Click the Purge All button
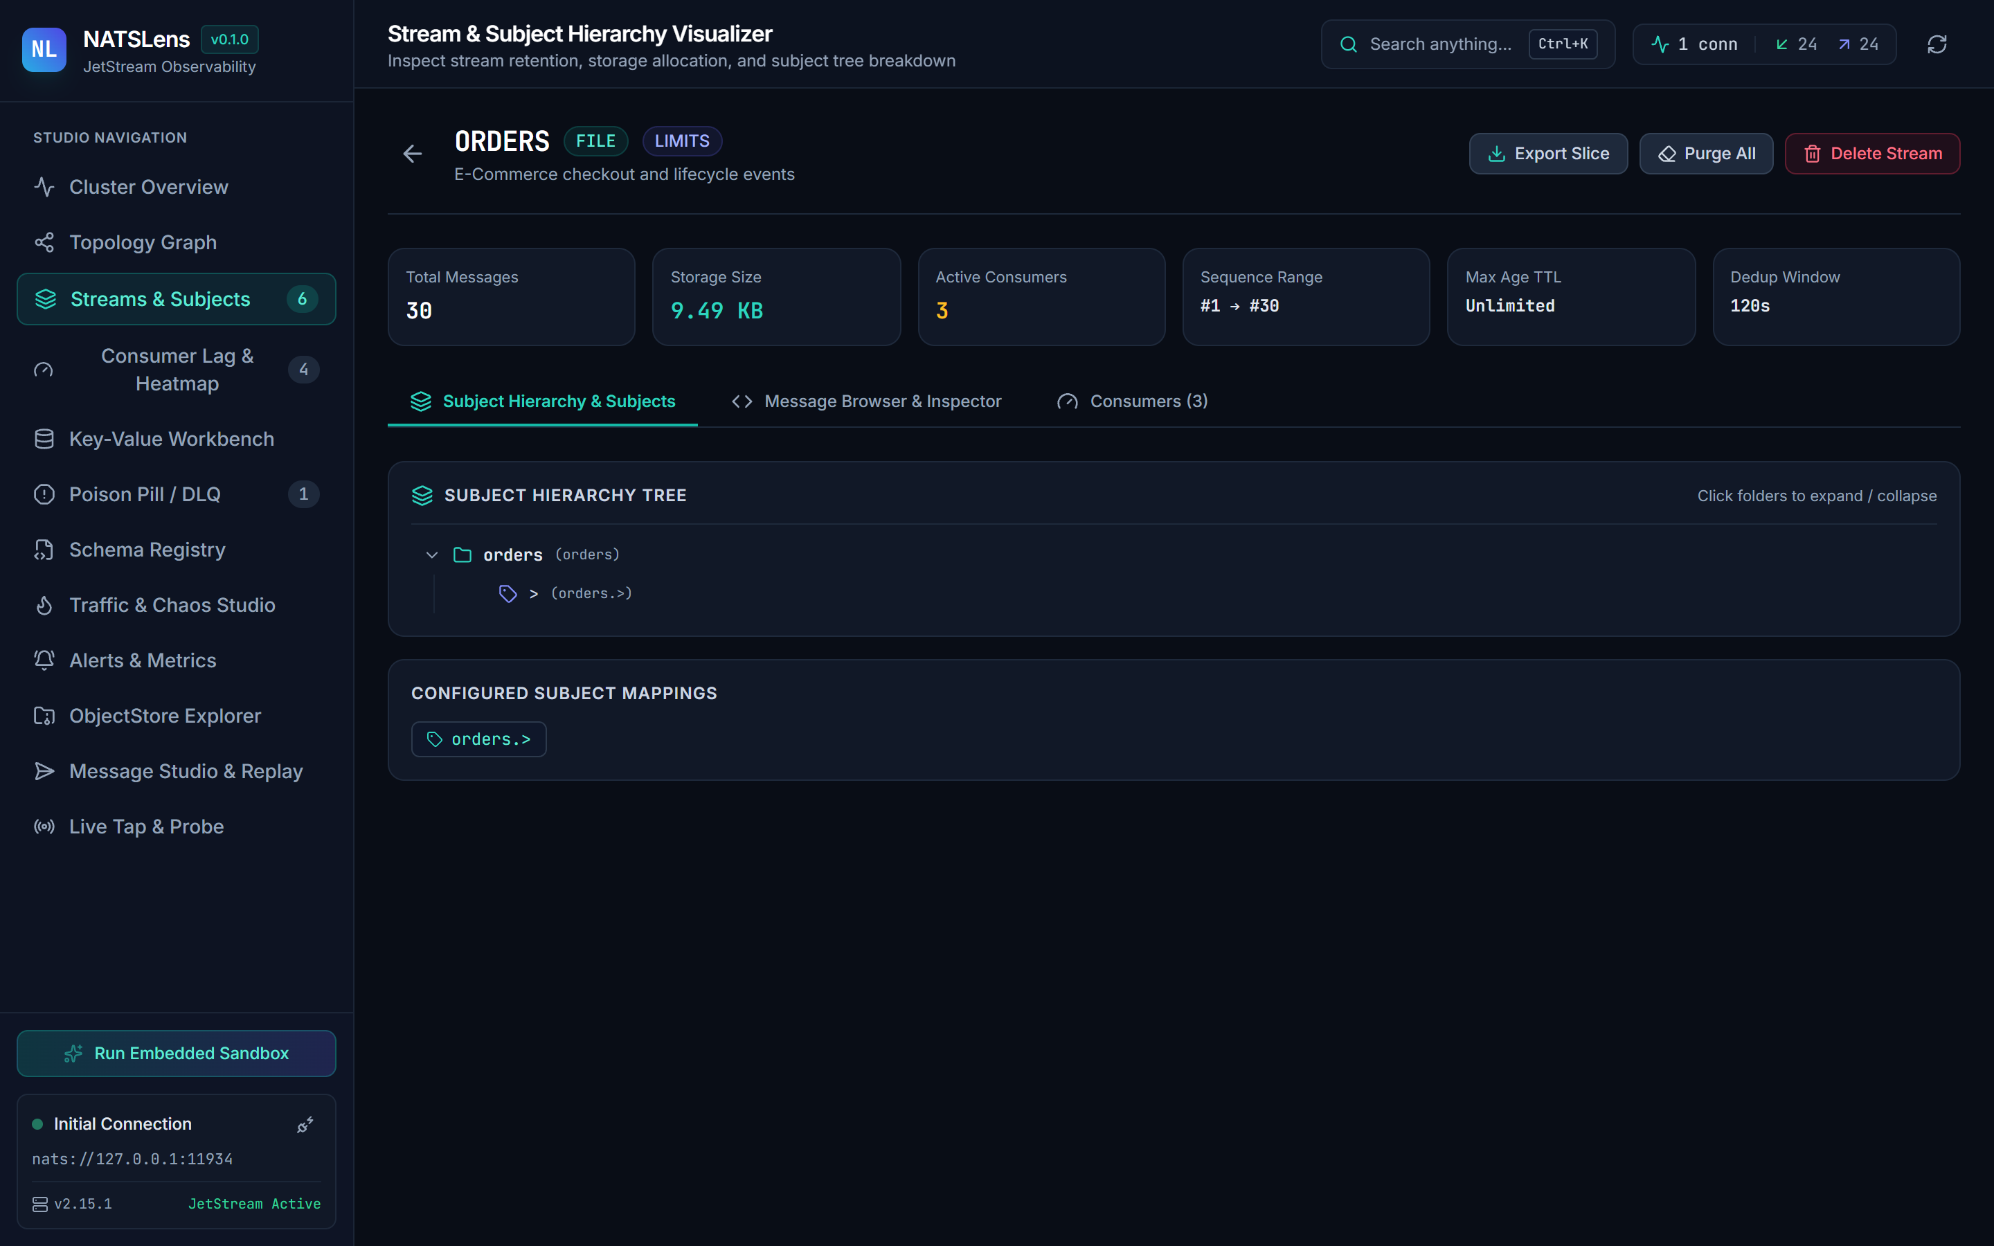This screenshot has height=1246, width=1994. [1705, 154]
